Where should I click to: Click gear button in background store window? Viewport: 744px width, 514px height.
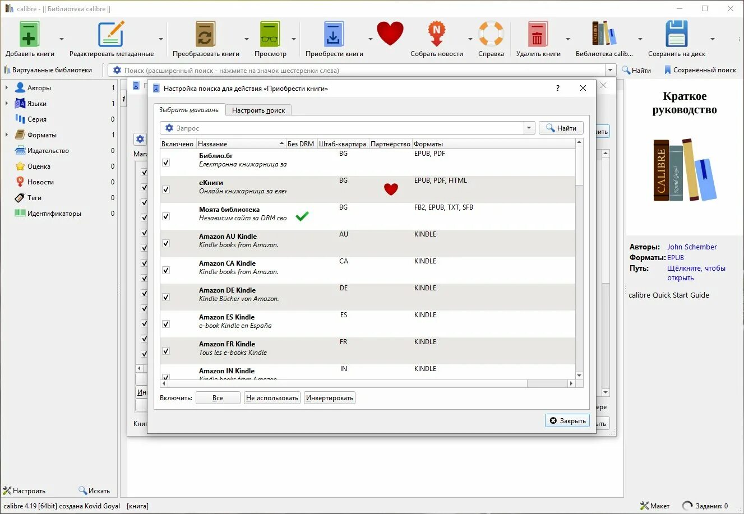click(140, 139)
